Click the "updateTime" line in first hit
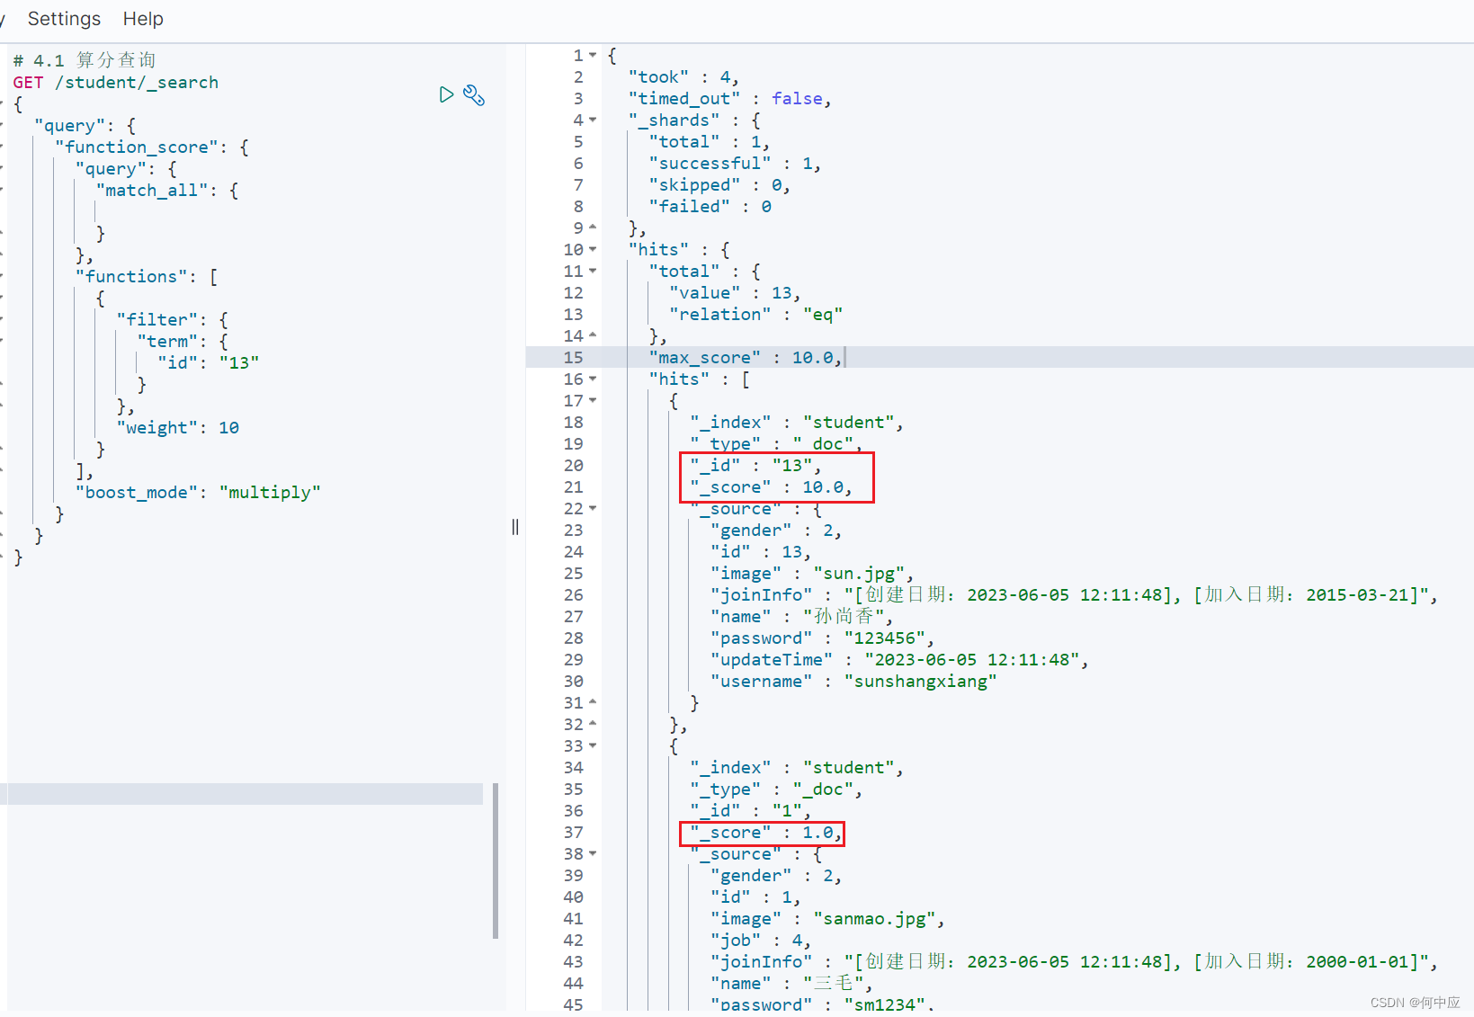1474x1017 pixels. tap(899, 659)
